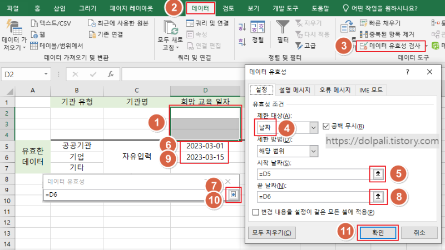Image resolution: width=445 pixels, height=250 pixels.
Task: Open the 데이터 가져오기 menu
Action: tap(13, 36)
